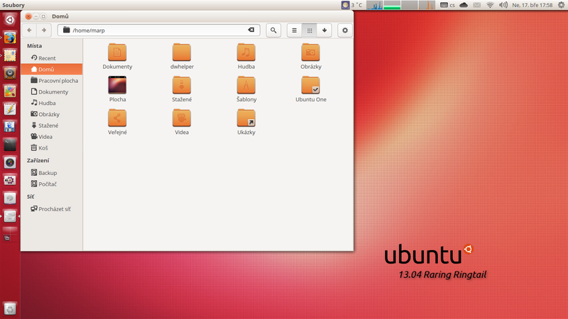Open Dokumenty in the sidebar
568x319 pixels.
(x=51, y=91)
